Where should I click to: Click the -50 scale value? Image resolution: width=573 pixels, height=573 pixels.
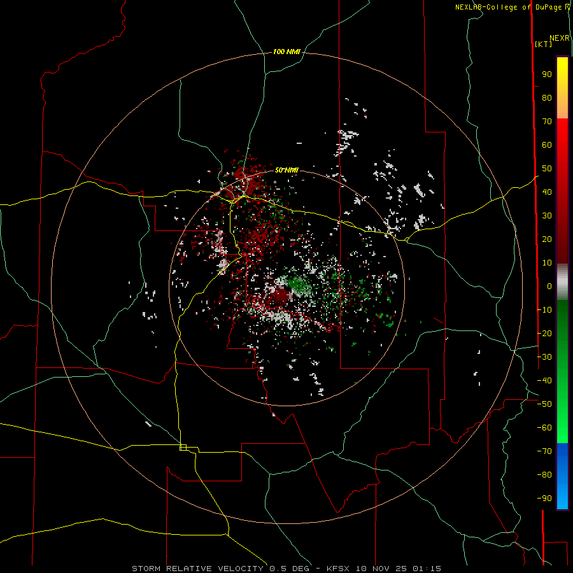click(x=544, y=404)
